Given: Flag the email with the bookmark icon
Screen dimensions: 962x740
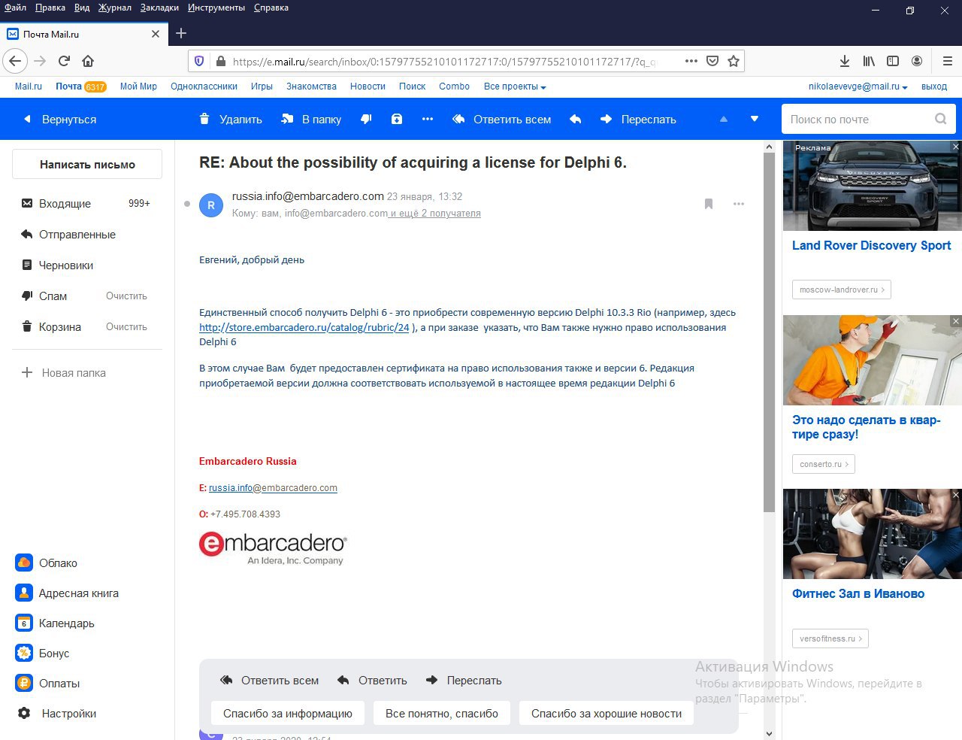Looking at the screenshot, I should tap(708, 204).
